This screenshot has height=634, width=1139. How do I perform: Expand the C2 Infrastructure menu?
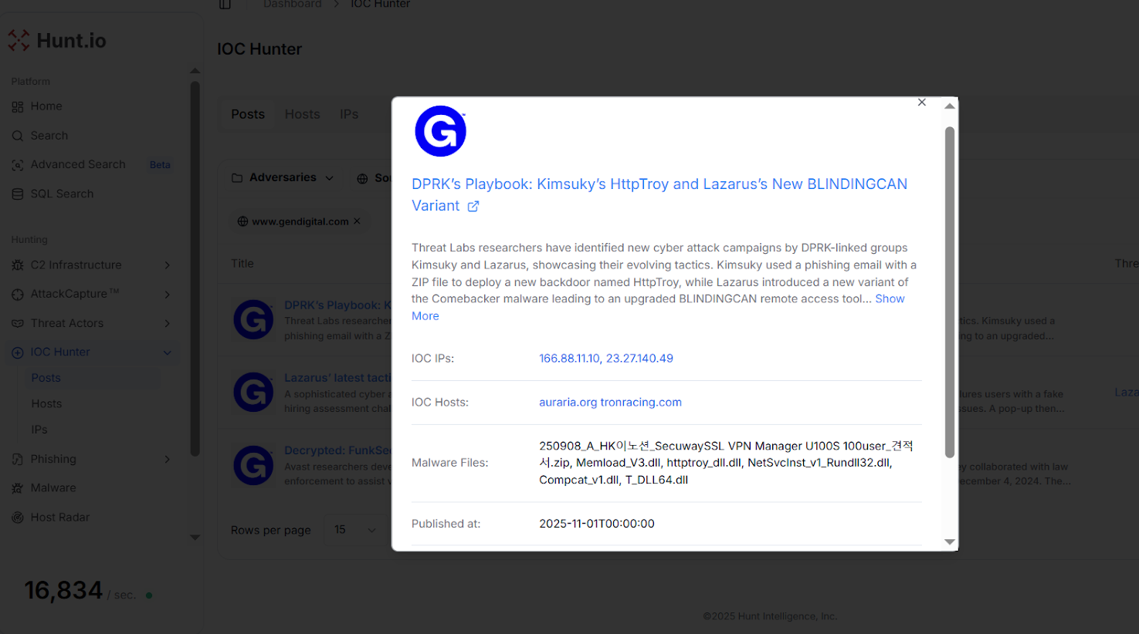pyautogui.click(x=167, y=265)
